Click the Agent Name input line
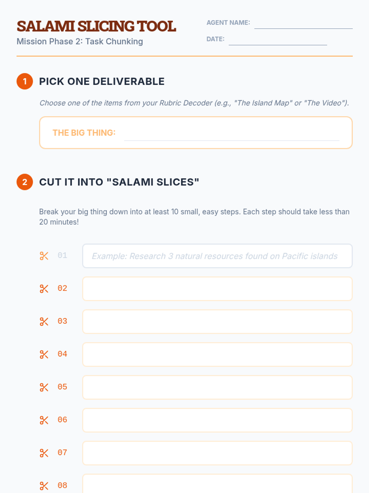The height and width of the screenshot is (493, 369). point(303,23)
